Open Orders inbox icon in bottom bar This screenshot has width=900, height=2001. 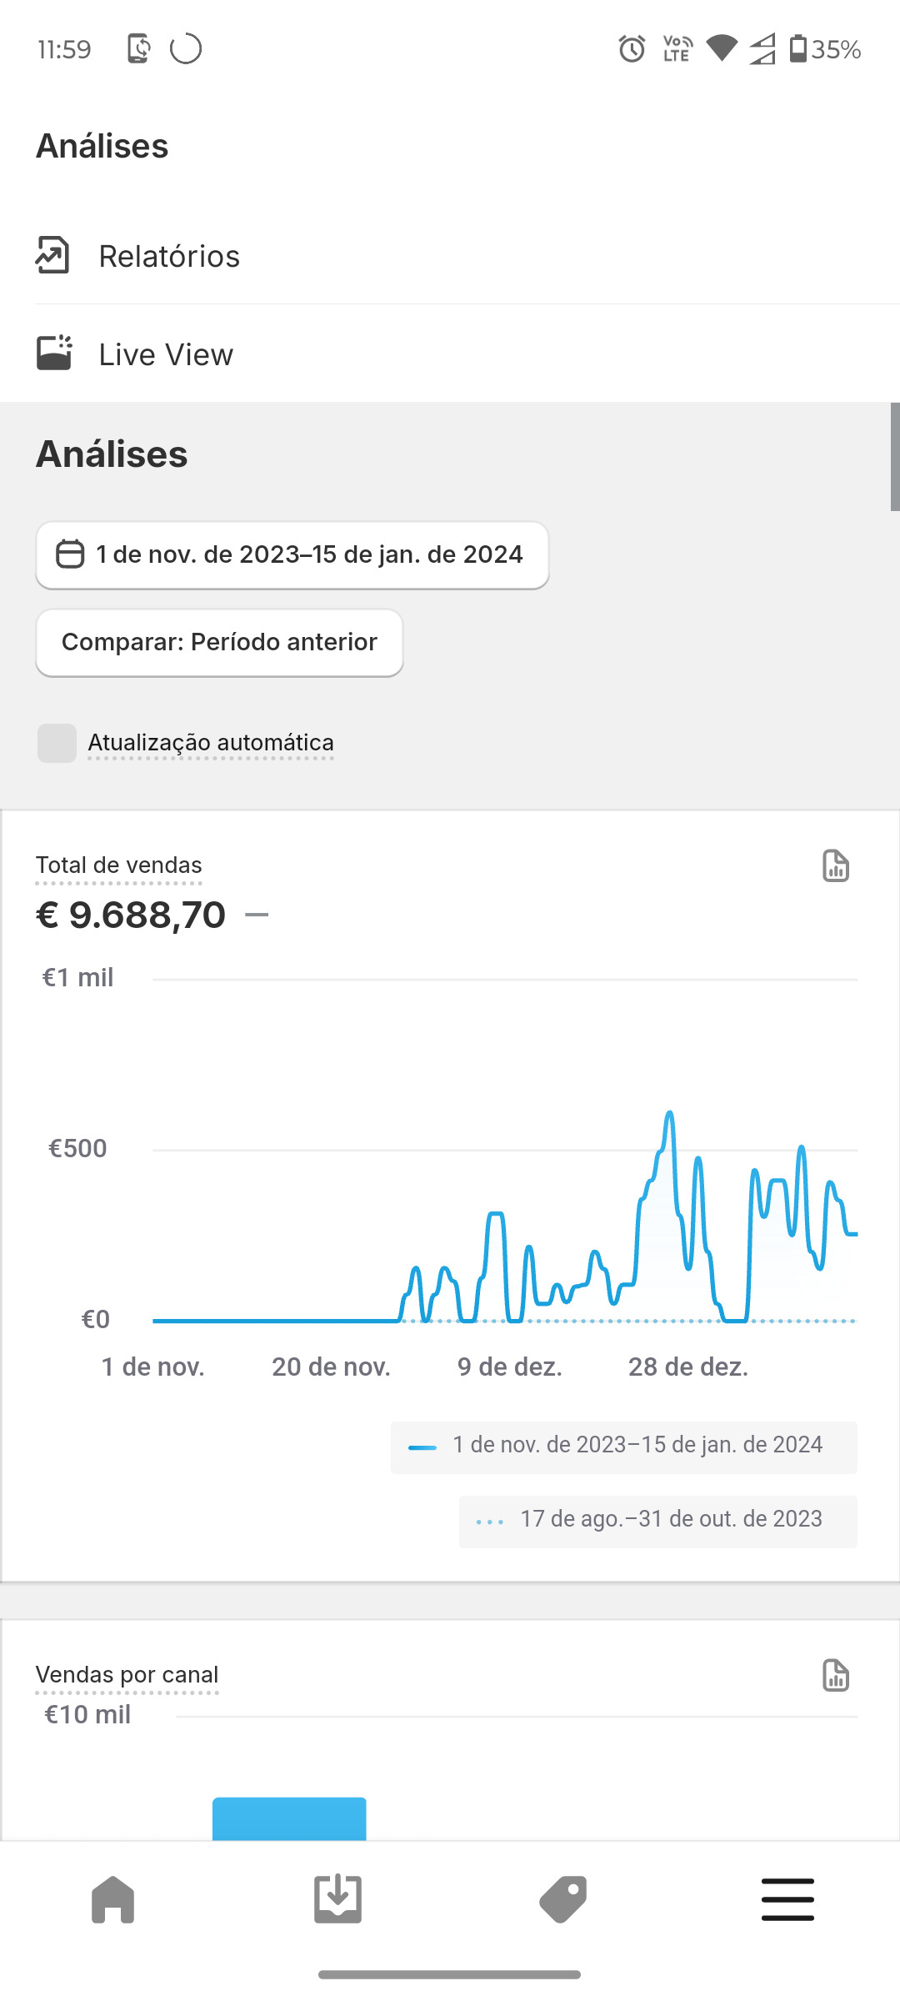[x=337, y=1899]
